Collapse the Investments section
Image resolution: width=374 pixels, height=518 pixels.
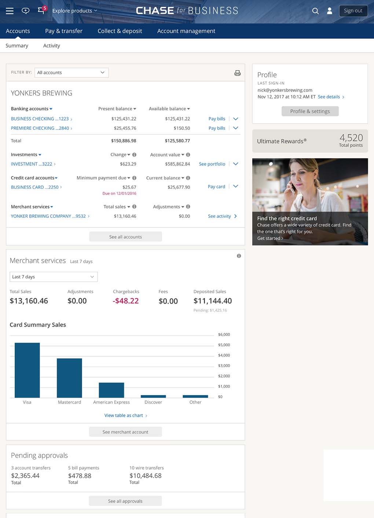point(26,155)
